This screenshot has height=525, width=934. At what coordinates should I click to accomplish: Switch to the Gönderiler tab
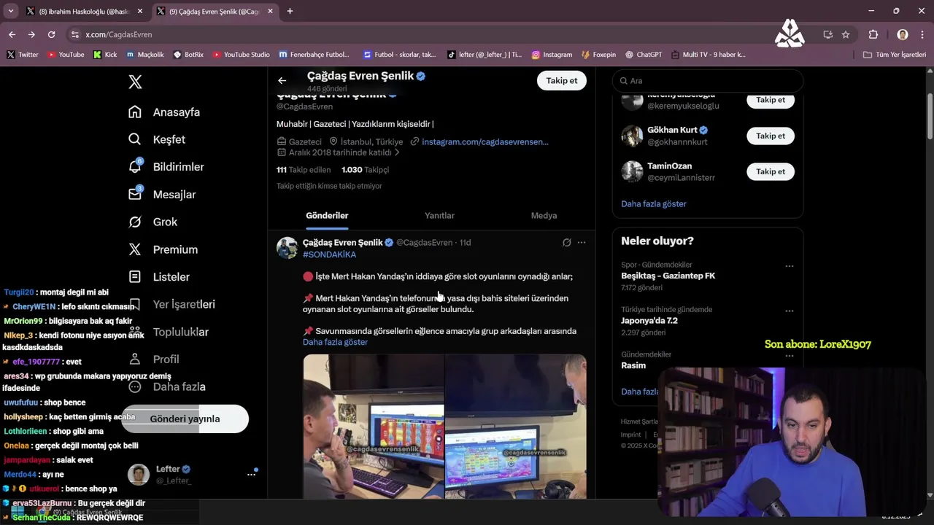pos(327,215)
